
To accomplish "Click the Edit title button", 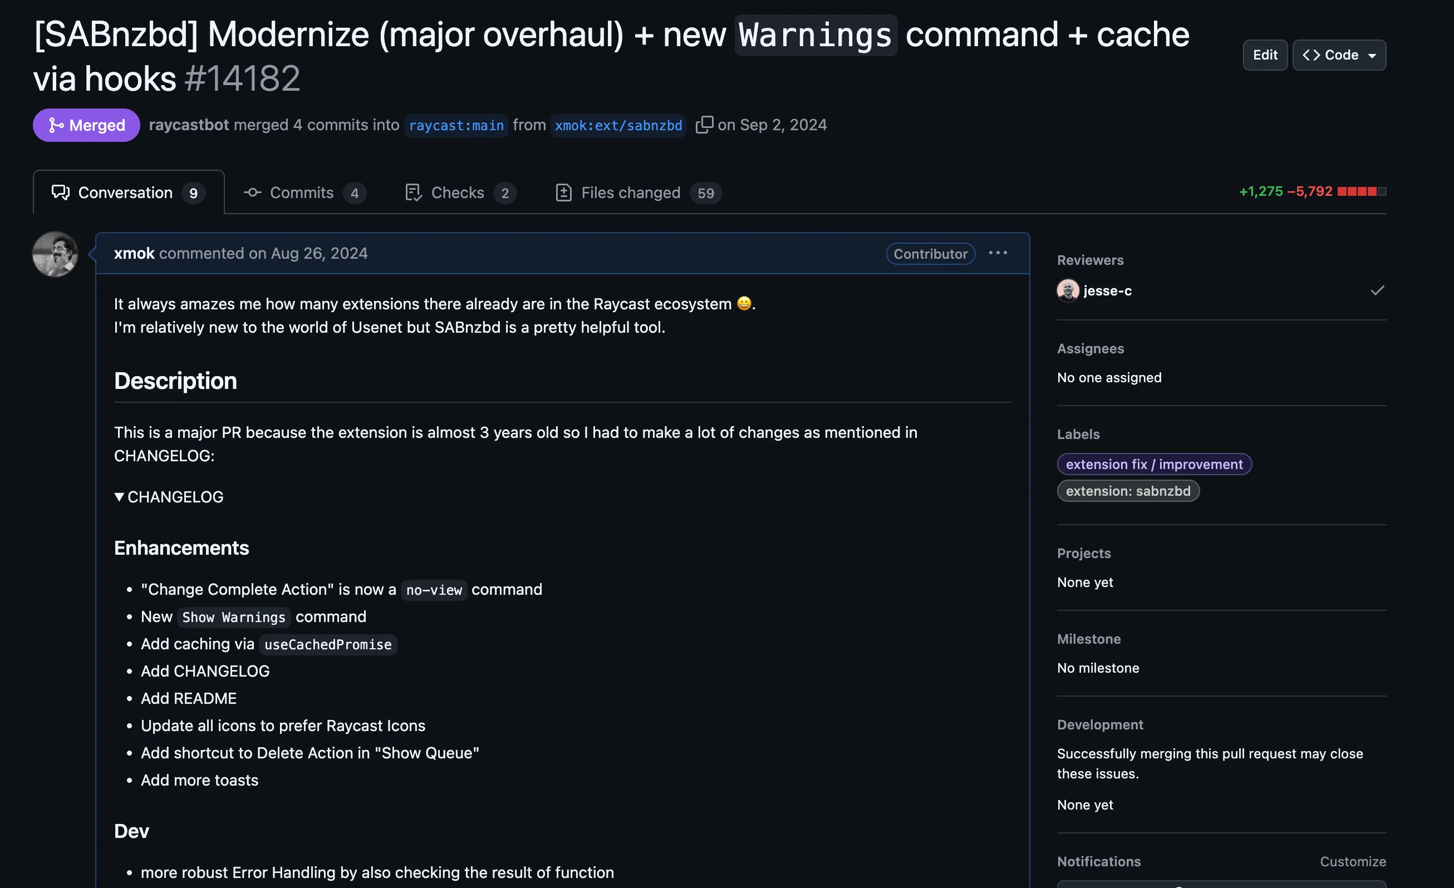I will click(1265, 55).
